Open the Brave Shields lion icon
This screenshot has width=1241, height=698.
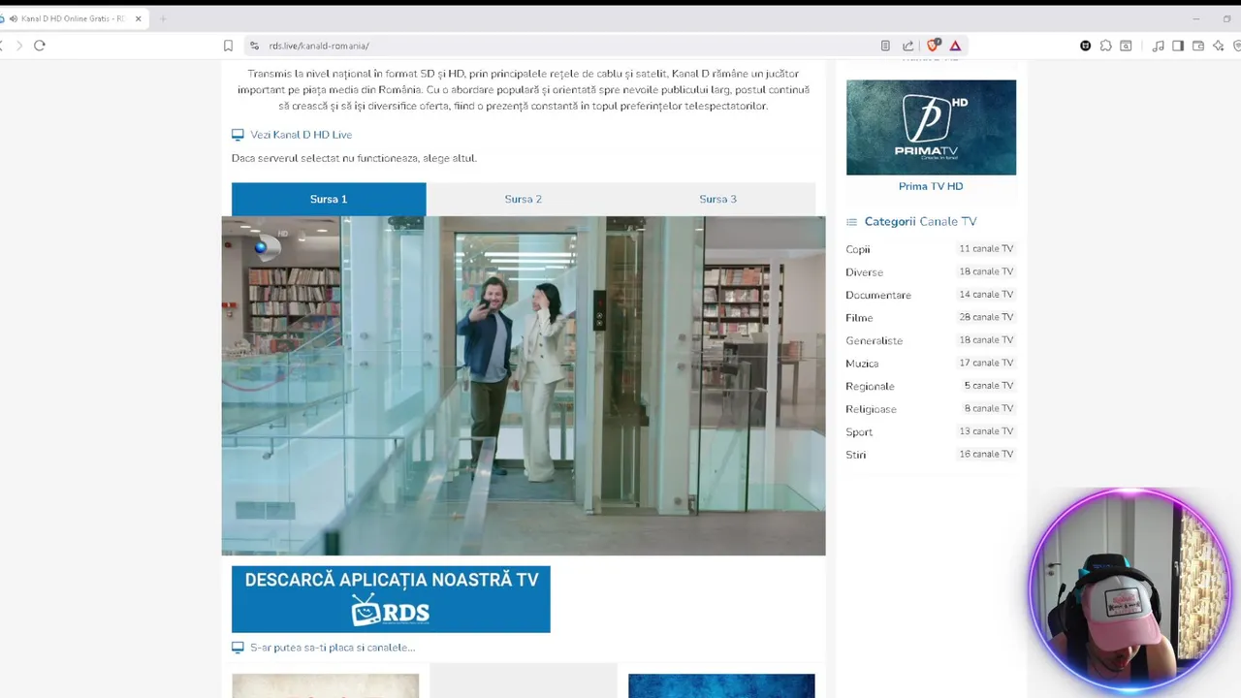pos(933,45)
